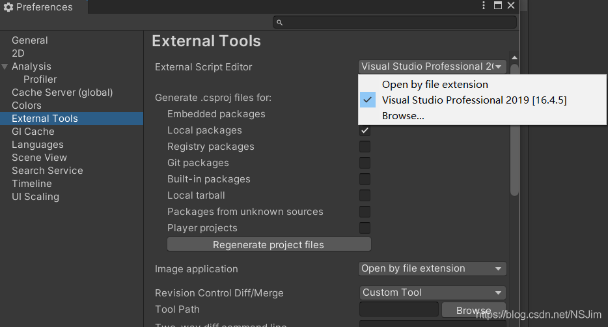Maximize the Preferences window
The width and height of the screenshot is (608, 327).
pos(498,5)
